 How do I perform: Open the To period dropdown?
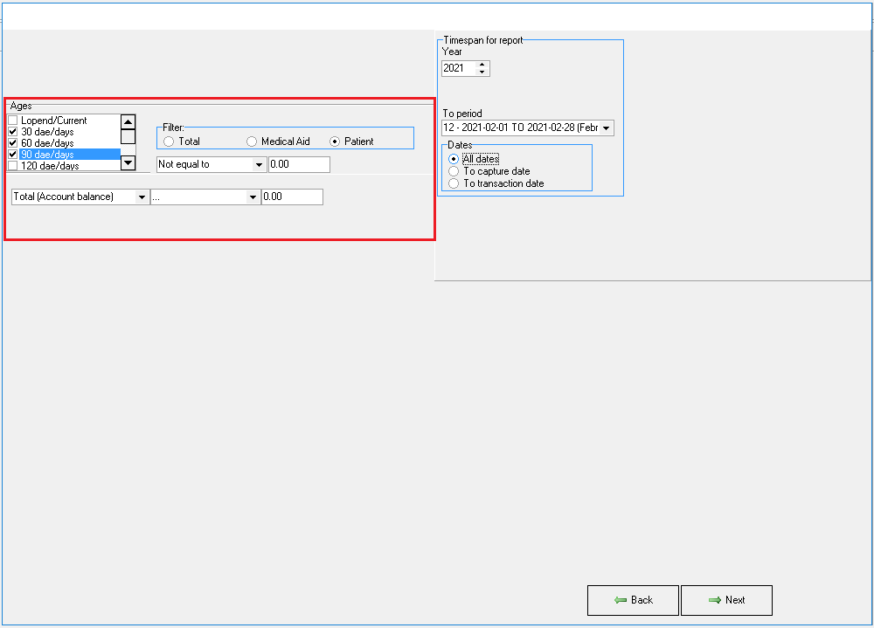coord(607,128)
